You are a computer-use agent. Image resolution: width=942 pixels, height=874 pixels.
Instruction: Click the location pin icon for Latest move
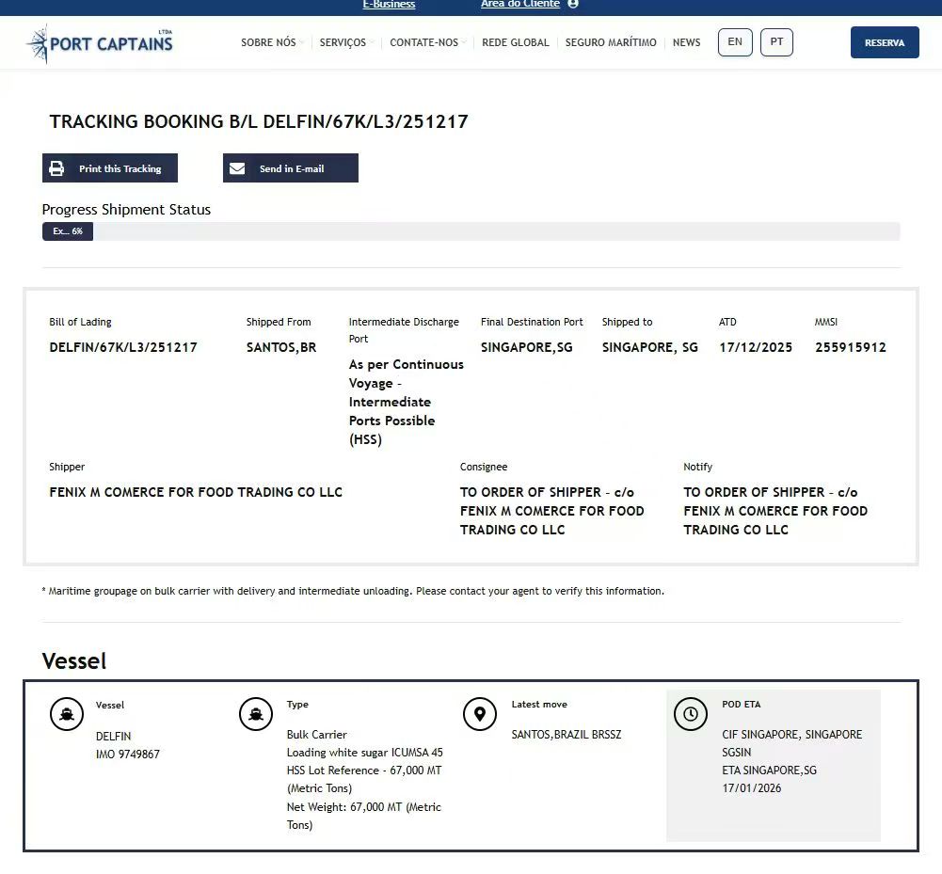tap(480, 715)
